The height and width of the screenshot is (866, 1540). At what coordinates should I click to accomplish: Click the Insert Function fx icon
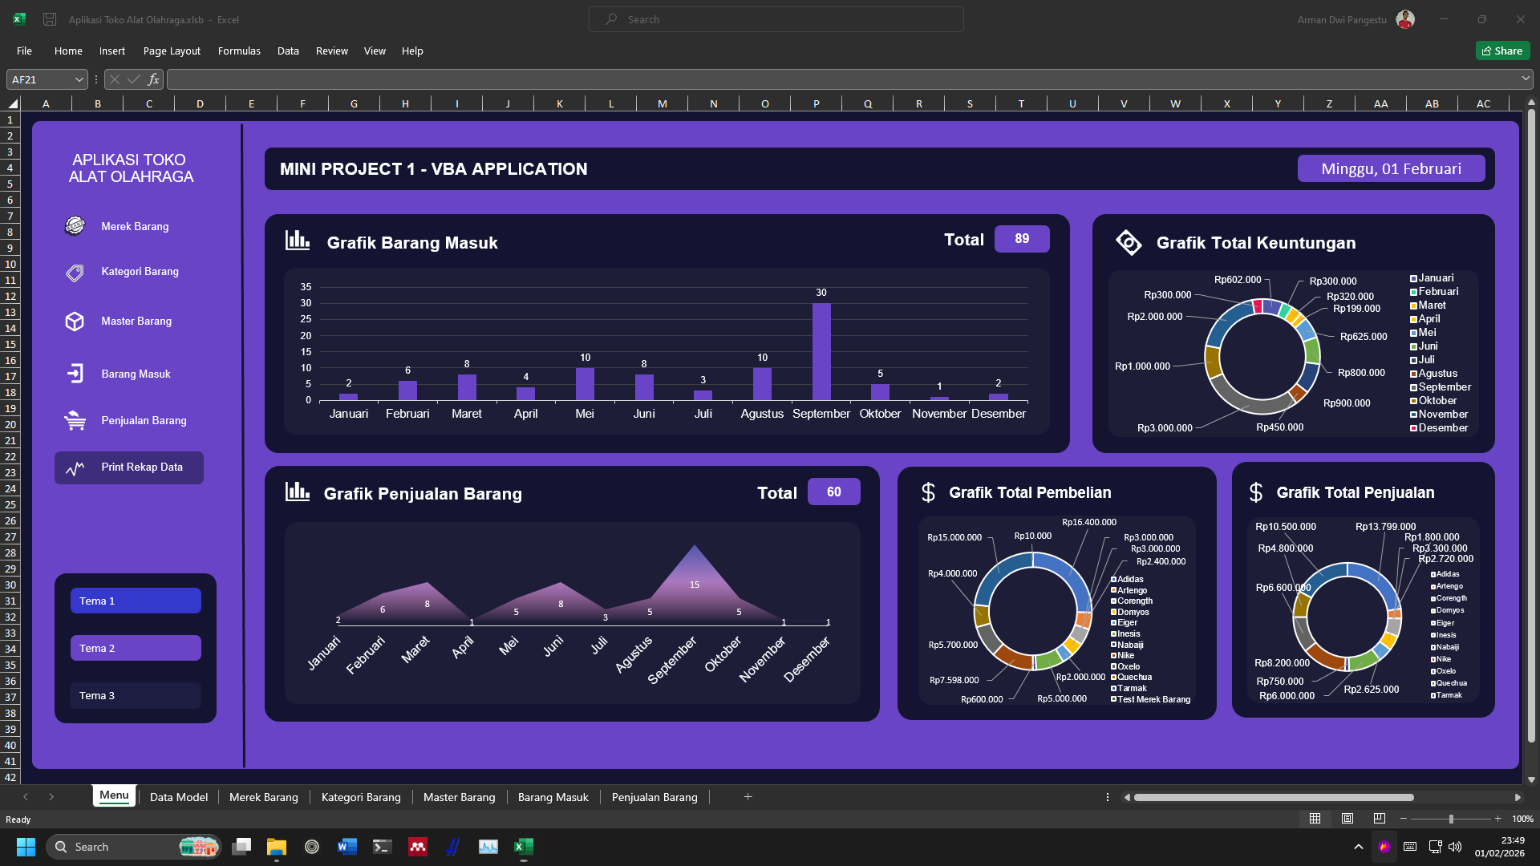point(153,79)
